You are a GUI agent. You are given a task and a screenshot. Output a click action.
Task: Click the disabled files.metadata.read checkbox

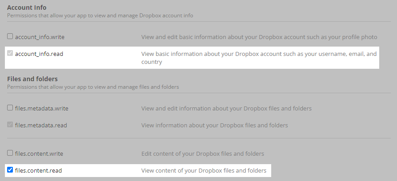10,125
